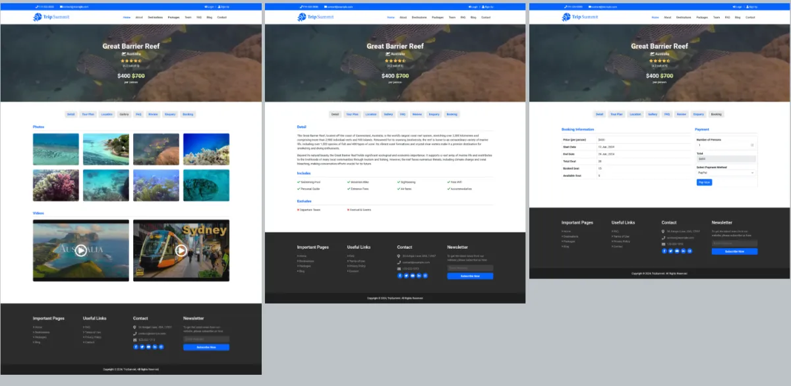Play the Australia video
The width and height of the screenshot is (791, 386).
80,250
